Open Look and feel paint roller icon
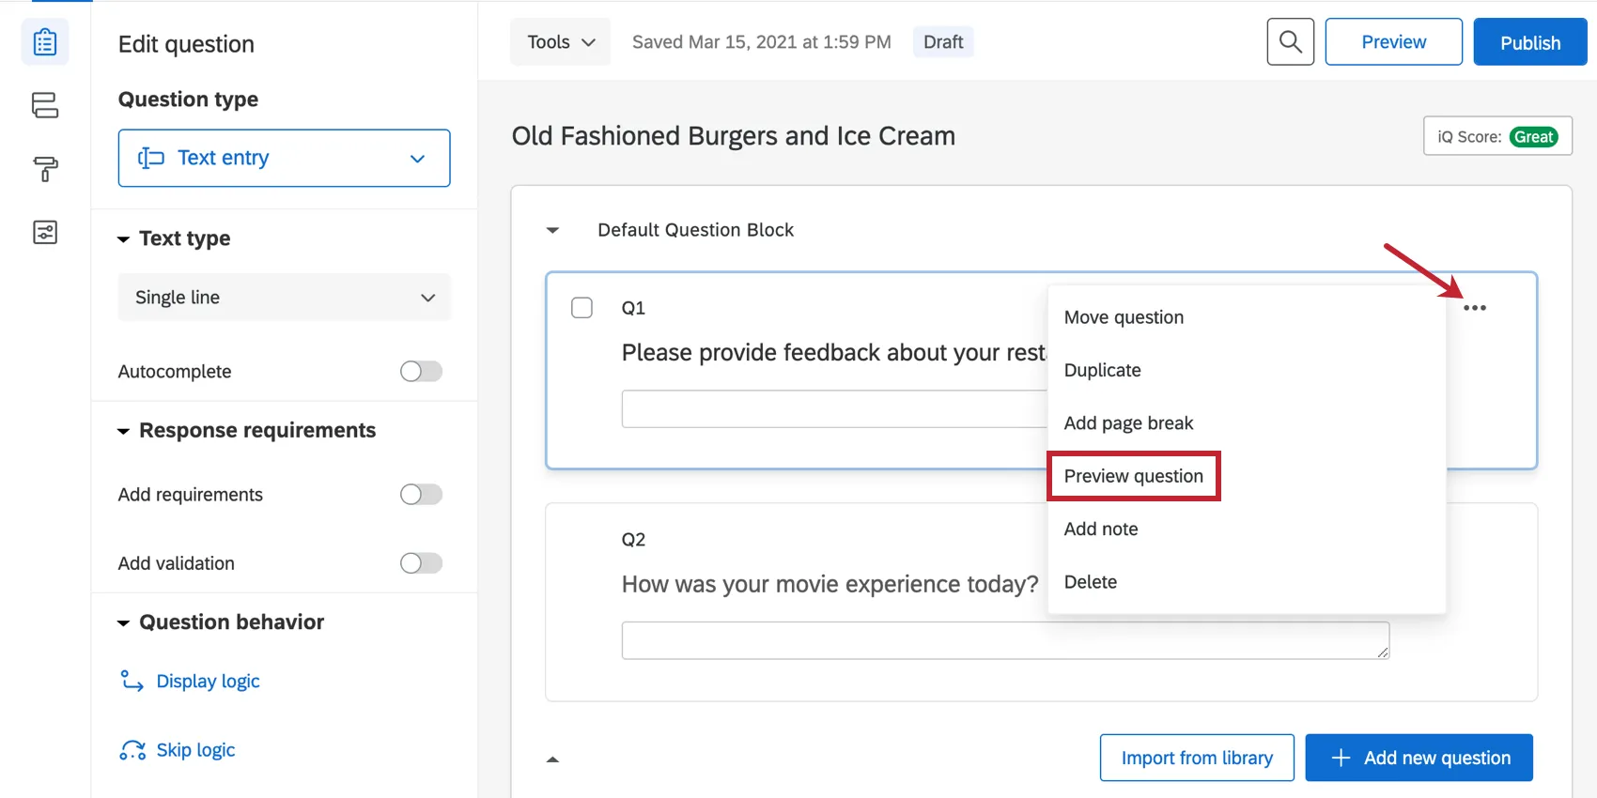This screenshot has height=798, width=1597. click(x=45, y=169)
